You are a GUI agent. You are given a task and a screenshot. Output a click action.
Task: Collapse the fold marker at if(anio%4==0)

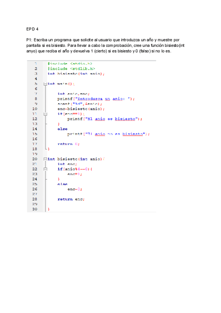pos(45,169)
